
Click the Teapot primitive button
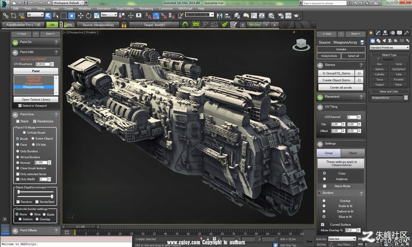click(x=379, y=85)
